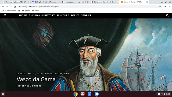The height and width of the screenshot is (97, 172).
Task: Open the notification indicator in system tray
Action: point(159,94)
